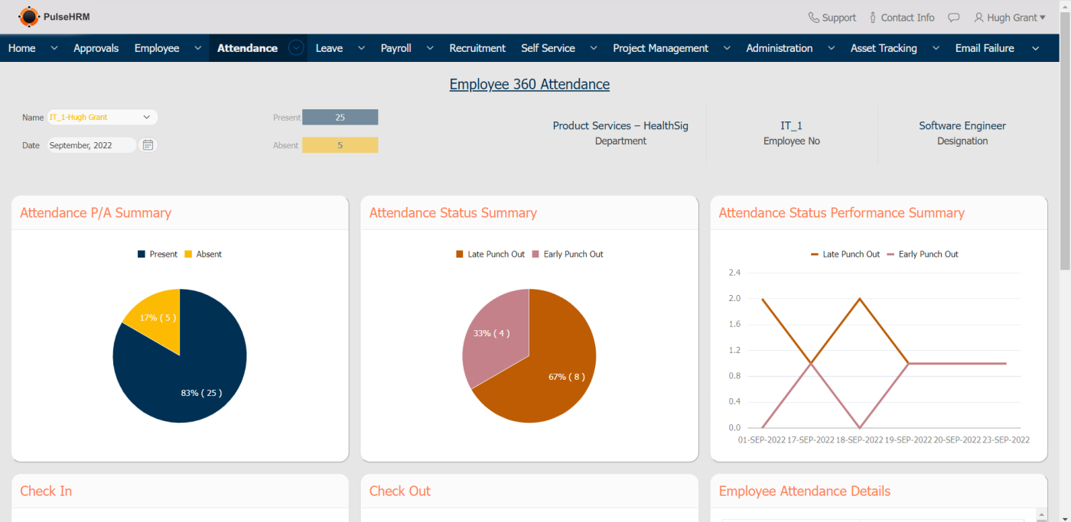Toggle Late Punch Out legend in pie chart

tap(490, 255)
